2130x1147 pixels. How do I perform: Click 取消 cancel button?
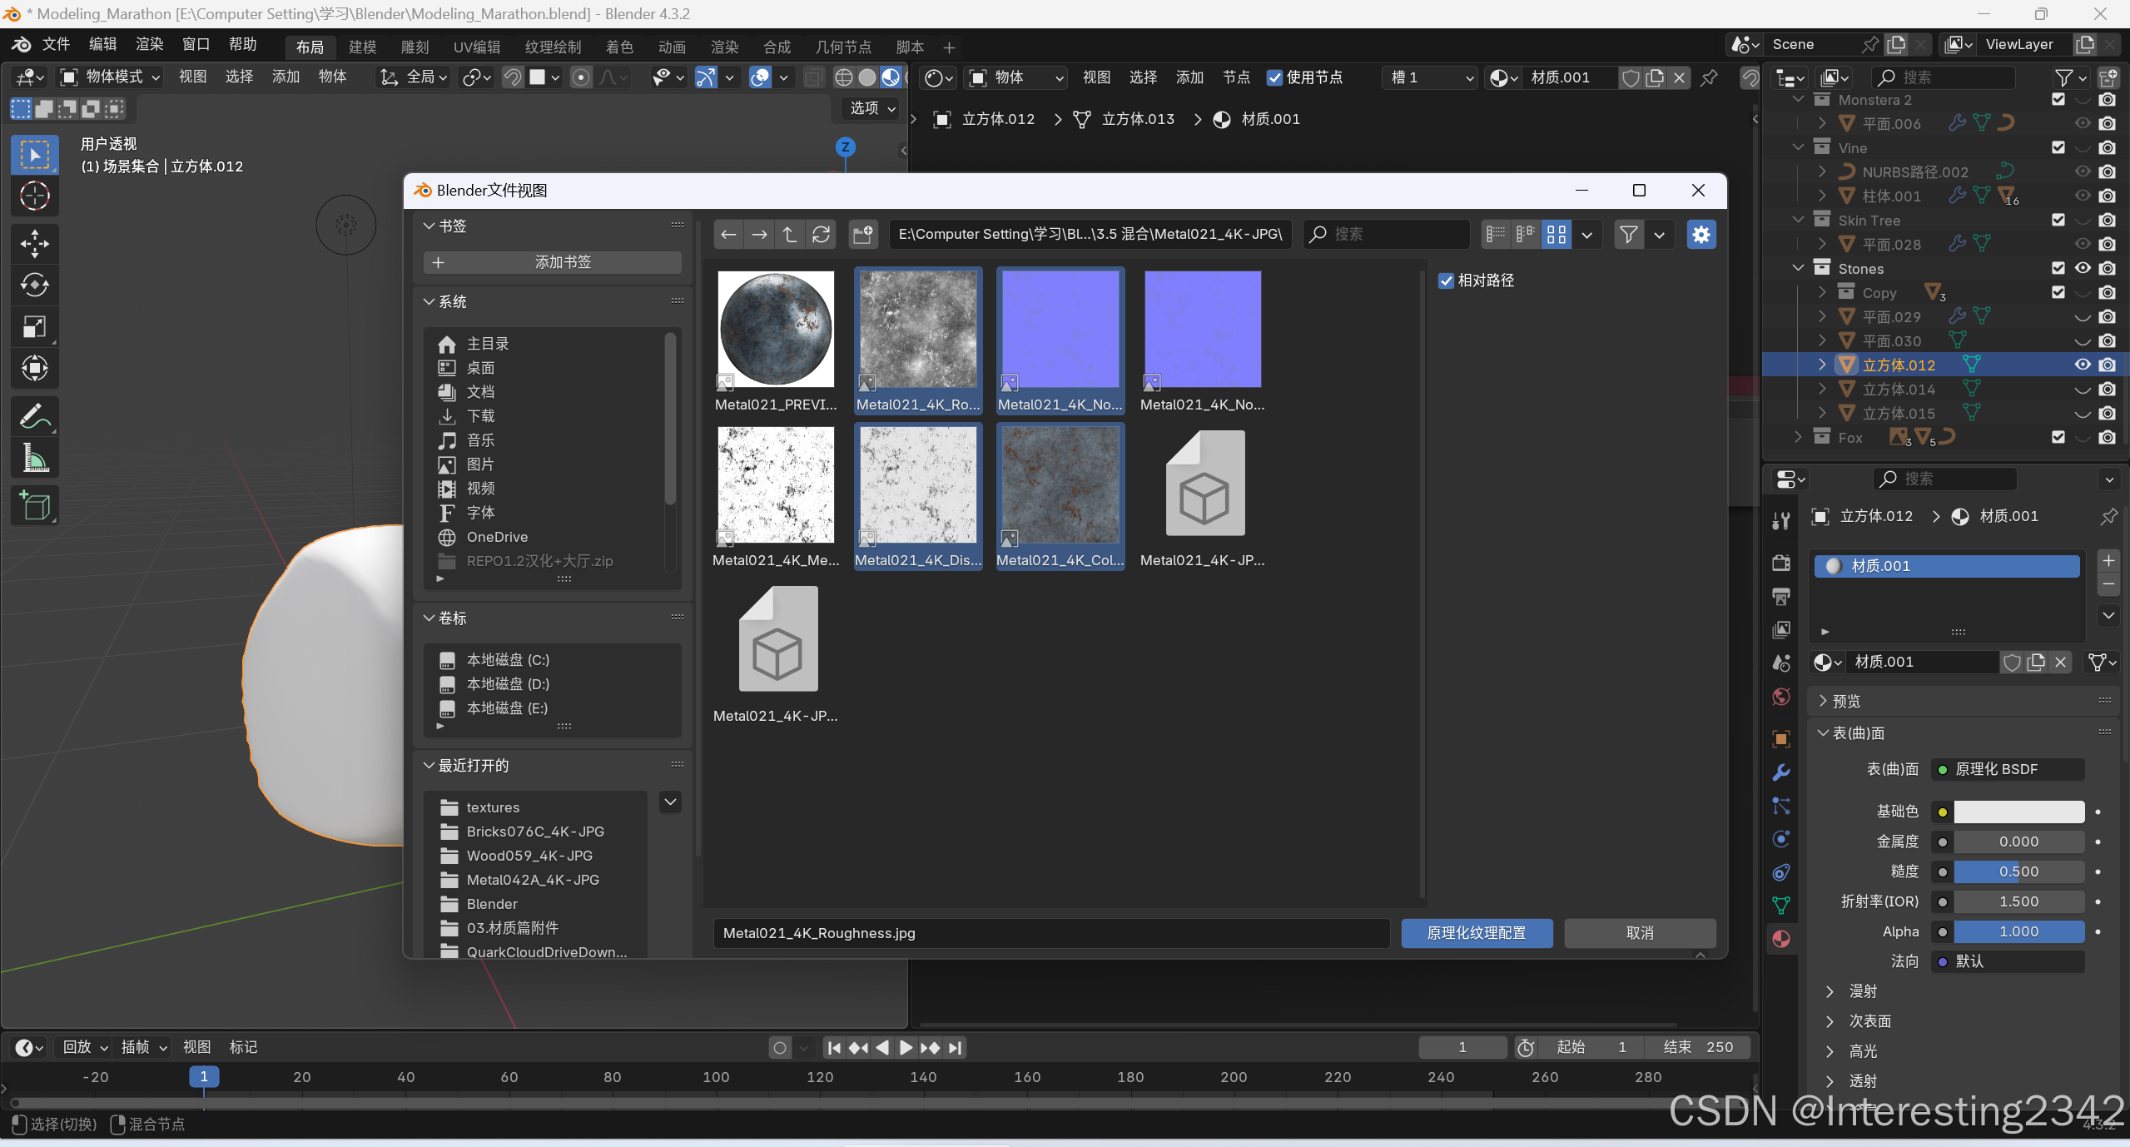click(1639, 933)
